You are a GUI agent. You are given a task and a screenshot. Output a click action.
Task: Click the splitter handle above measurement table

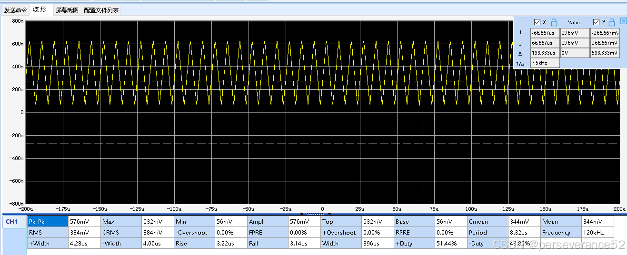coord(315,214)
